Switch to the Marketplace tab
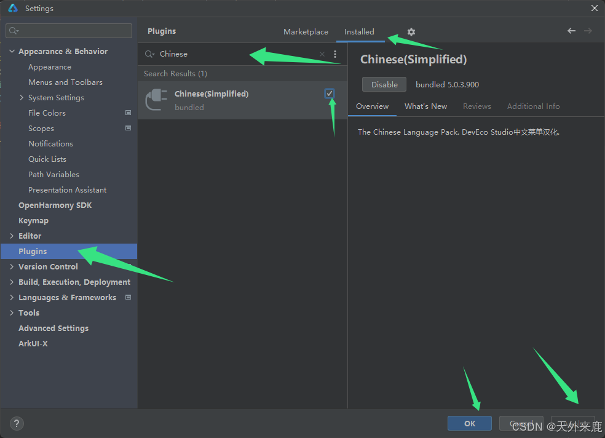 pos(306,31)
